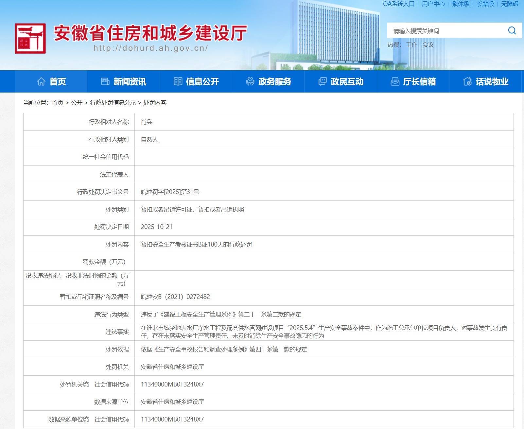This screenshot has height=429, width=524.
Task: Click the 会议 hot search keyword
Action: (428, 45)
